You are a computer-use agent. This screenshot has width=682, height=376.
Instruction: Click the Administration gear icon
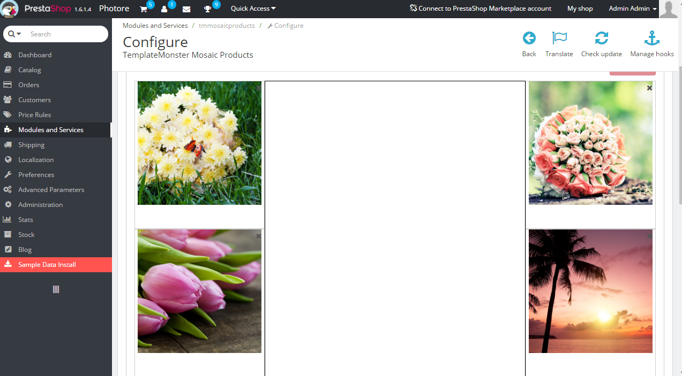[x=8, y=205]
